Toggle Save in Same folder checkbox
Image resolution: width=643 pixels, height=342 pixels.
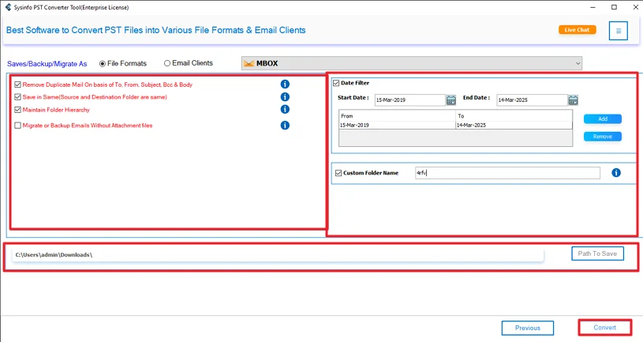[x=17, y=97]
